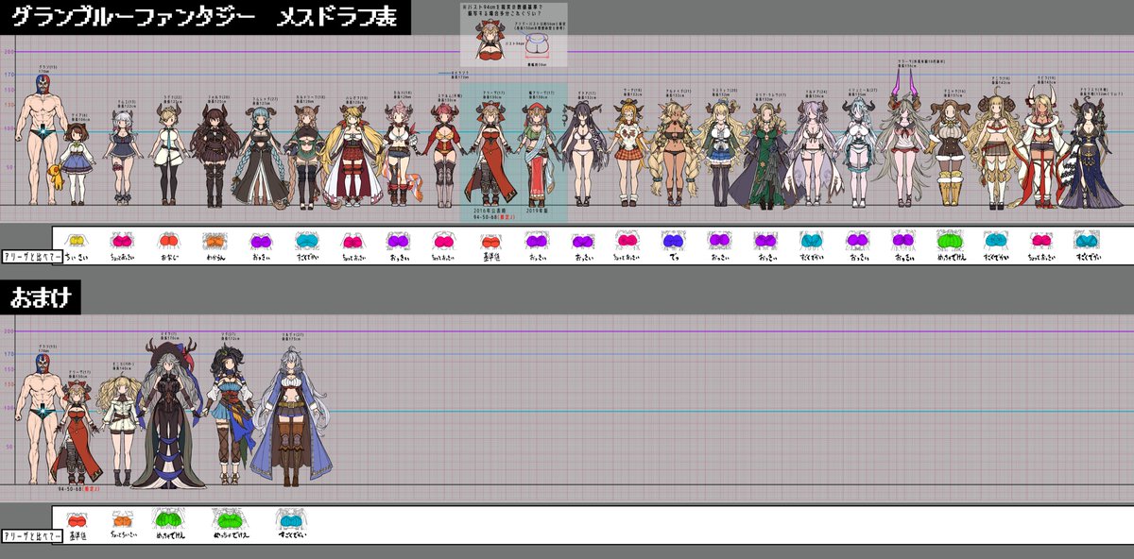Select the short blonde girl in the white outfit
The image size is (1134, 559).
tap(169, 154)
